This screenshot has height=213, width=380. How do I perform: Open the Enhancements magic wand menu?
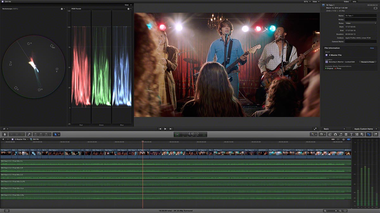click(314, 134)
